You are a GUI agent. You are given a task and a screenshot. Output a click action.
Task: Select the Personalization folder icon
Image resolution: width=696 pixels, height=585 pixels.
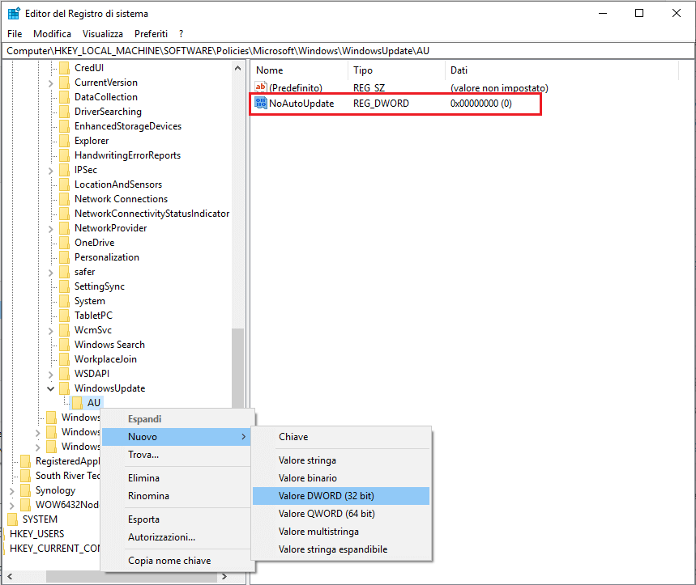(x=64, y=257)
